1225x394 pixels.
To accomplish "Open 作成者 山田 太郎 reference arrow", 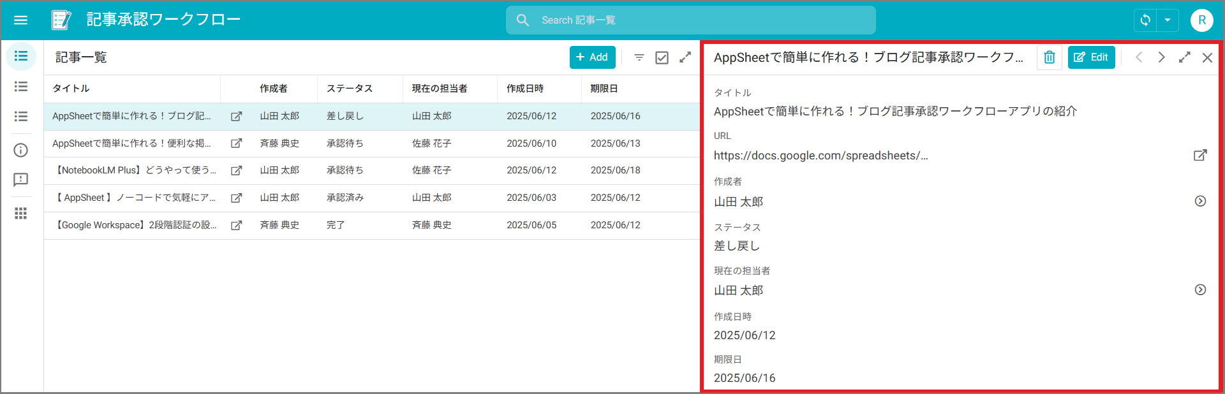I will tap(1200, 201).
